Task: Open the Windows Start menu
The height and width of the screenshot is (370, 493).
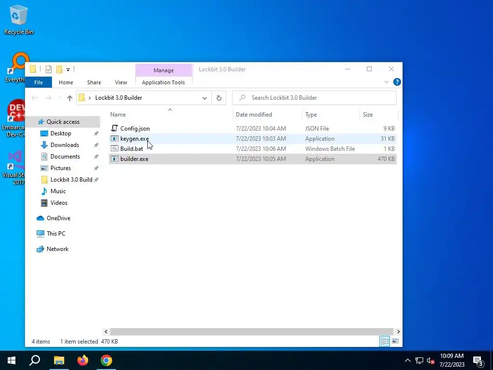Action: [x=12, y=360]
